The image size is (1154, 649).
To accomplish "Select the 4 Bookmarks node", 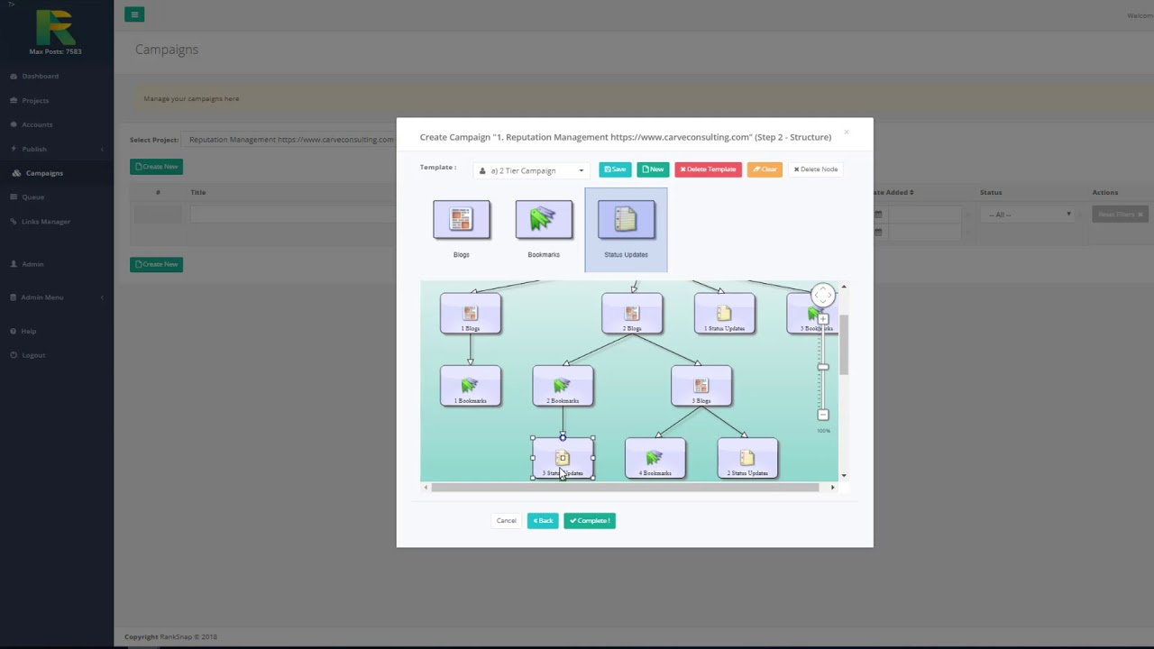I will click(655, 458).
